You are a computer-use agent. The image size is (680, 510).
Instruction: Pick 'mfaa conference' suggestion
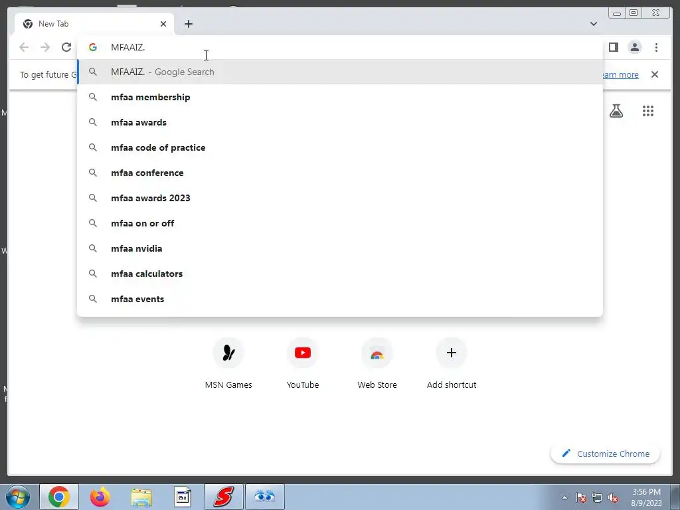pos(340,173)
